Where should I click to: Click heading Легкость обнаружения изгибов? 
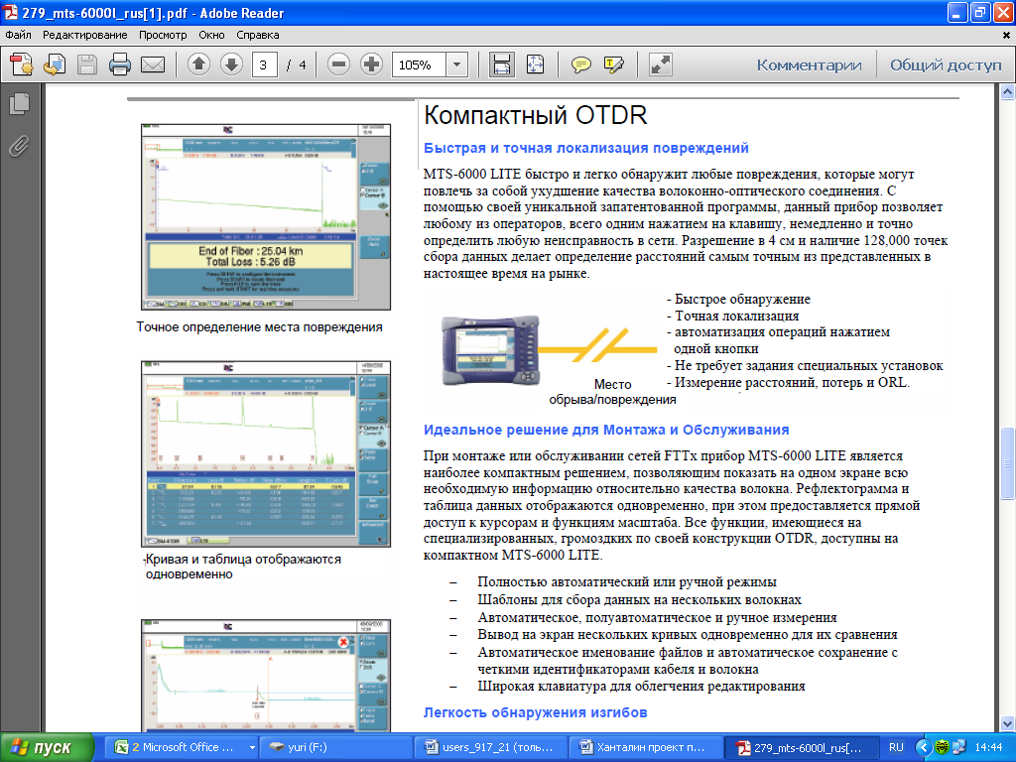535,712
